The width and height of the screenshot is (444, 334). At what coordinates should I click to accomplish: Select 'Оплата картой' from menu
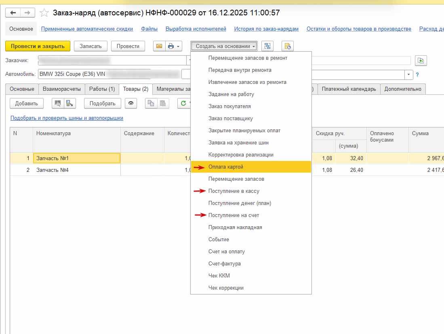point(225,167)
